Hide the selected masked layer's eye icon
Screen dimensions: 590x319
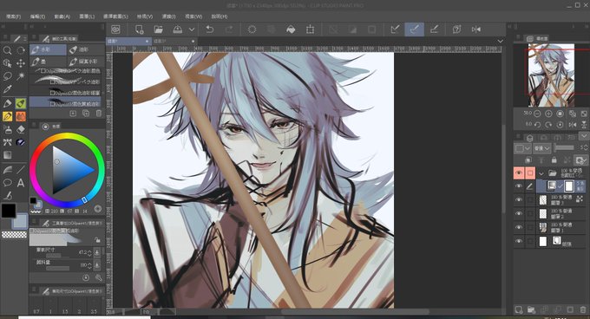(519, 186)
